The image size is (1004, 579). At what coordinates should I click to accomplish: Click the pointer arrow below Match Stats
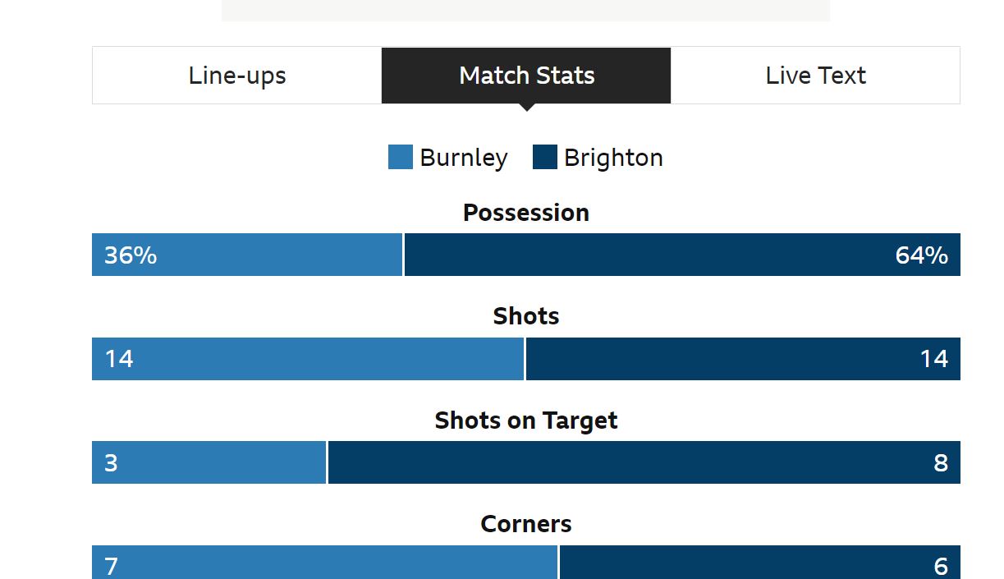pos(527,108)
